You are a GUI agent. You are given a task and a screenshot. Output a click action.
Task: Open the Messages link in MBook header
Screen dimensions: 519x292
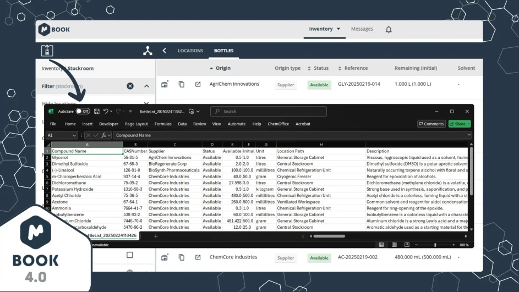pyautogui.click(x=362, y=29)
